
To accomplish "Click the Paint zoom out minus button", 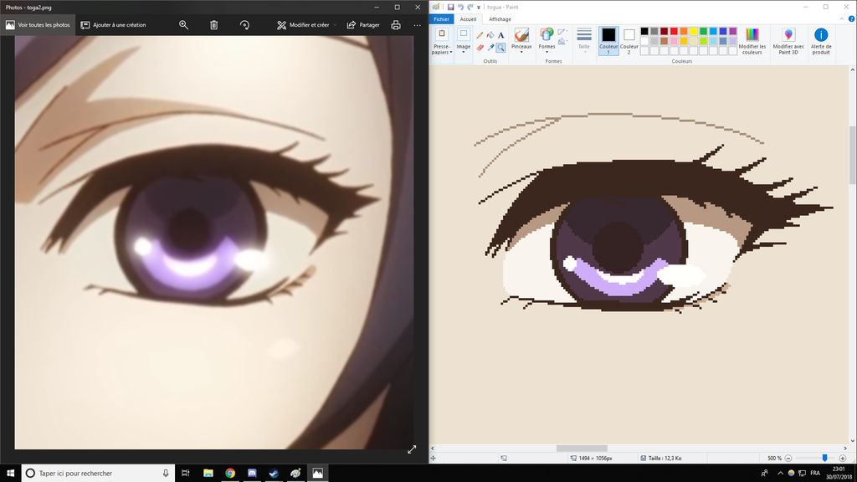I will [x=788, y=458].
